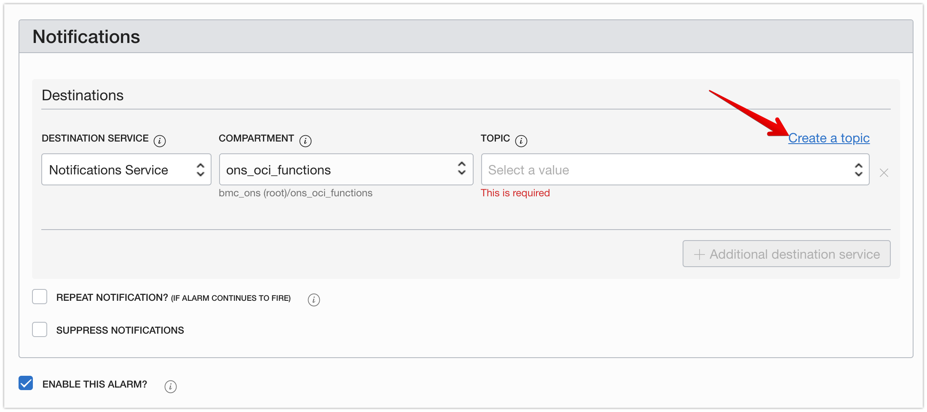
Task: Uncheck Enable This Alarm
Action: [25, 383]
